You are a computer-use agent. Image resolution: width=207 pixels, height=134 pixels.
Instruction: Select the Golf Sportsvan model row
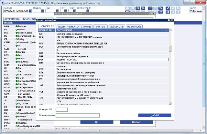point(19,87)
